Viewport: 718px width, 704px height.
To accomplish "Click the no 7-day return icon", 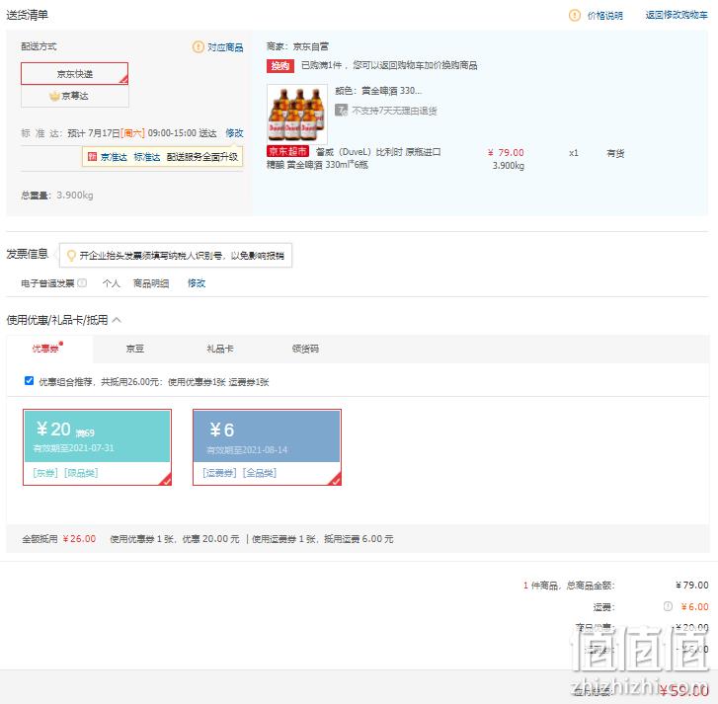I will click(341, 110).
